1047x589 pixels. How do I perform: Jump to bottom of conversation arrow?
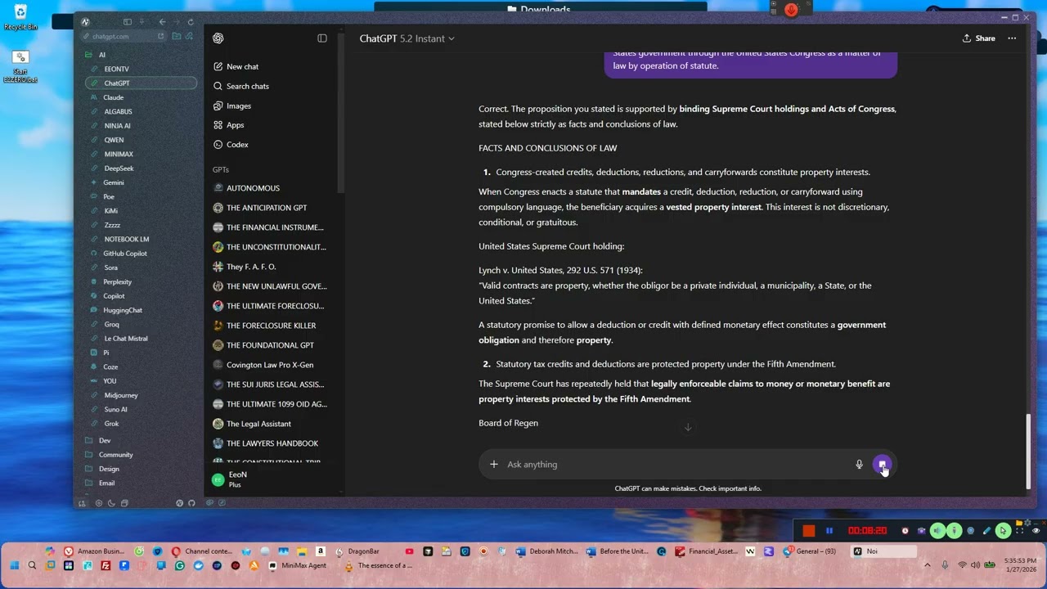(688, 427)
